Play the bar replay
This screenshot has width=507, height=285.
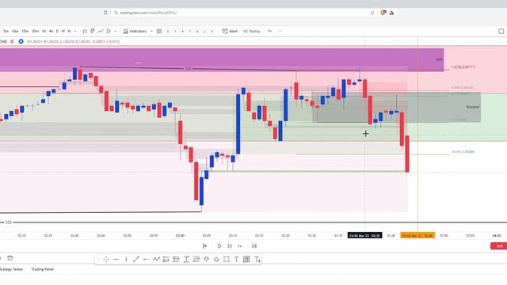coord(219,246)
